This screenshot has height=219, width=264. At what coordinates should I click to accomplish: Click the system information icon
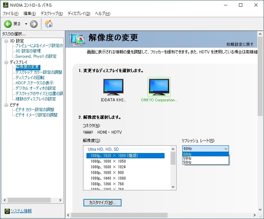click(x=7, y=211)
